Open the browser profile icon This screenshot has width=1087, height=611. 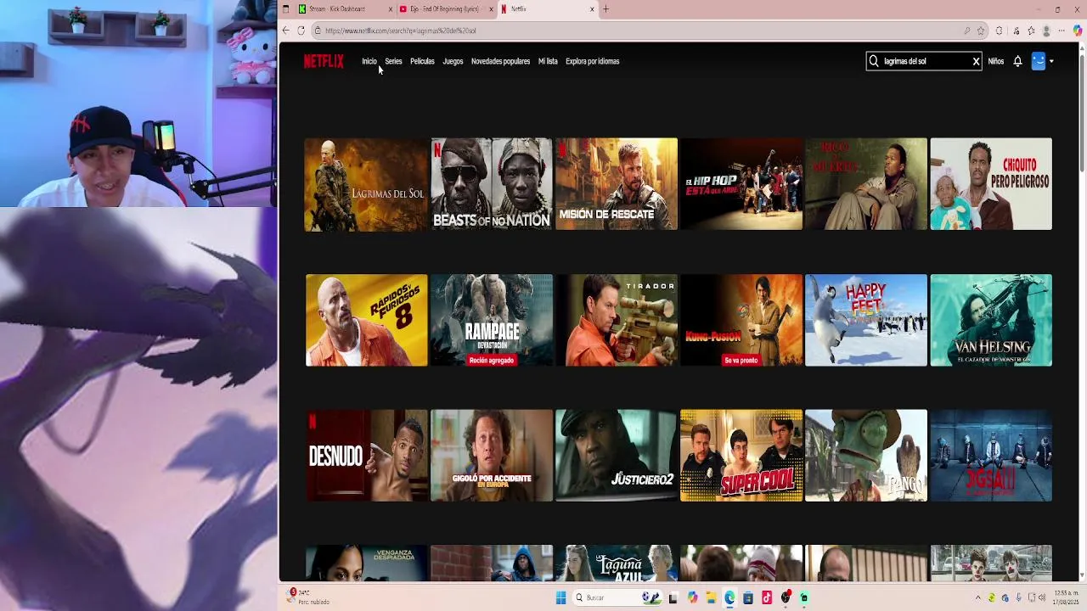1046,31
